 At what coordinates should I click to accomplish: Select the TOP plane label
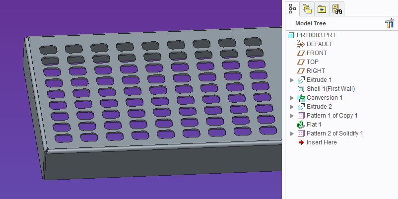(x=313, y=62)
